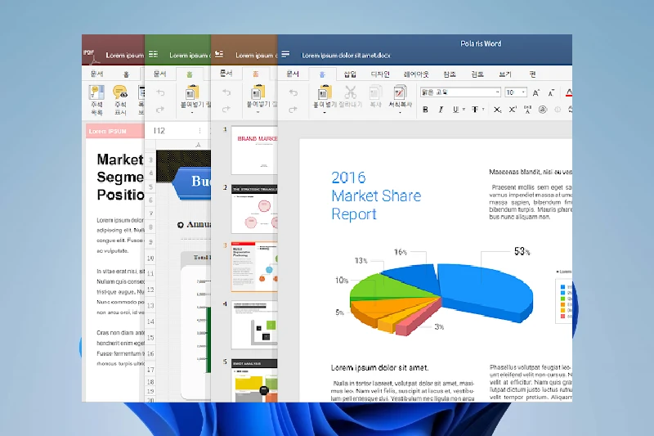
Task: Click the Word document icon in title bar
Action: click(285, 54)
